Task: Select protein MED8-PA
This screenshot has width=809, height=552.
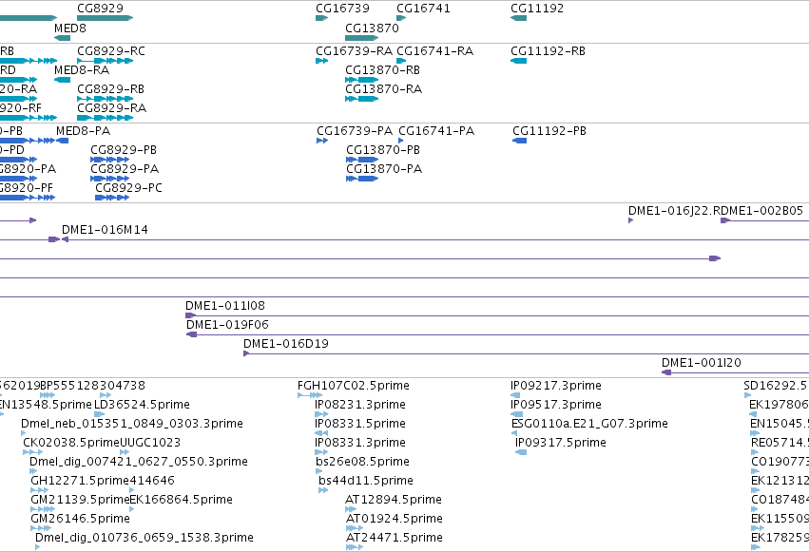Action: tap(63, 141)
